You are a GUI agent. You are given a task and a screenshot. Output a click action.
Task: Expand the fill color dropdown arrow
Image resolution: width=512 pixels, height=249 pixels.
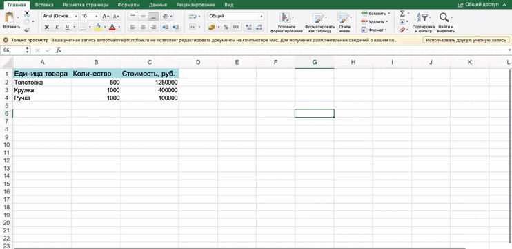(x=105, y=27)
